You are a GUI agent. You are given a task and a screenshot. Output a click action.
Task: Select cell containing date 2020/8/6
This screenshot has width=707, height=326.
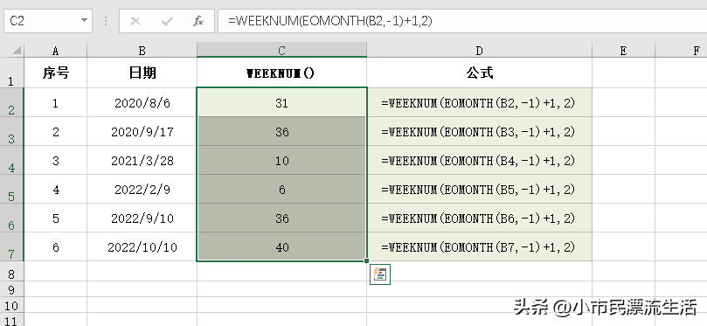point(142,103)
